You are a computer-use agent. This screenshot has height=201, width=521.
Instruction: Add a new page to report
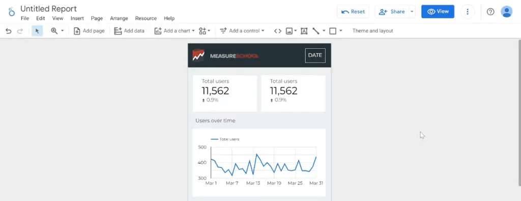pos(89,31)
